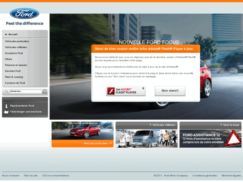Click the Représentants Ford info icon
Image resolution: width=243 pixels, height=182 pixels.
[6, 106]
